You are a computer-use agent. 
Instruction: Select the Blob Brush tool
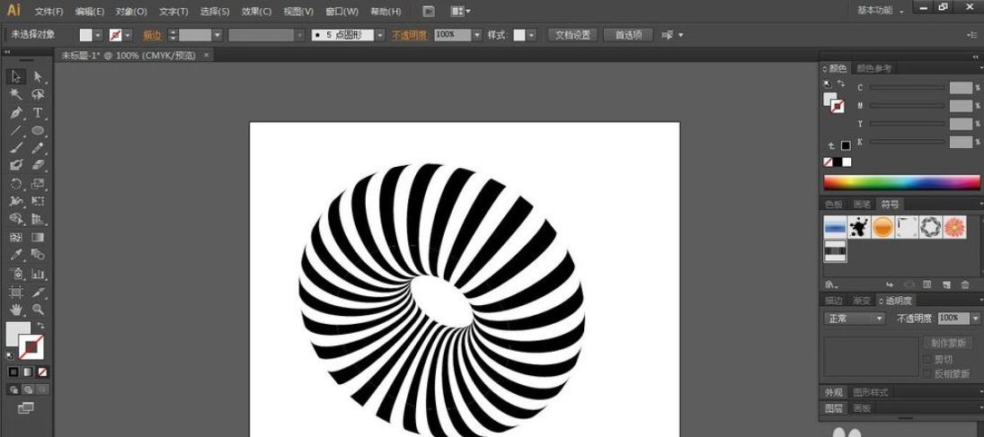click(x=16, y=165)
